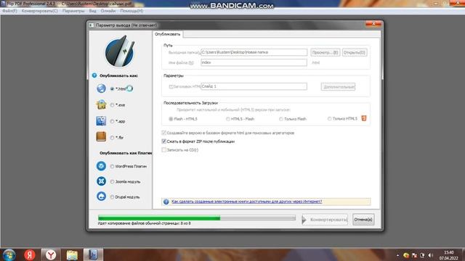Switch to the Опубликовать tab
The width and height of the screenshot is (465, 261).
(x=168, y=34)
